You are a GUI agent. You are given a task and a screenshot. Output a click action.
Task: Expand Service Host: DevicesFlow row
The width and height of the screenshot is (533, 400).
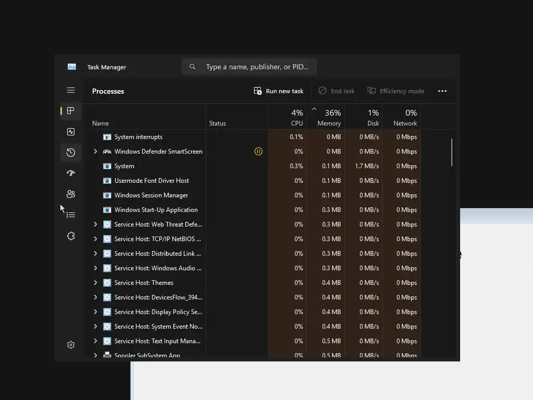96,297
